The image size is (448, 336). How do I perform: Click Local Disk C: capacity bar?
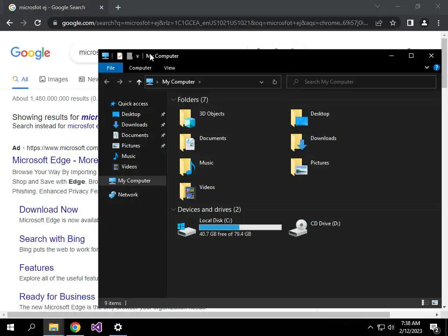click(240, 227)
